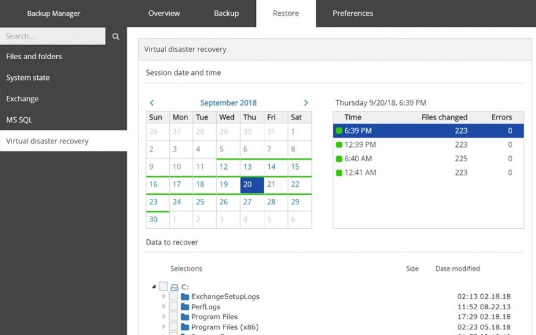Select the 6:40 AM session row
536x335 pixels.
[429, 159]
